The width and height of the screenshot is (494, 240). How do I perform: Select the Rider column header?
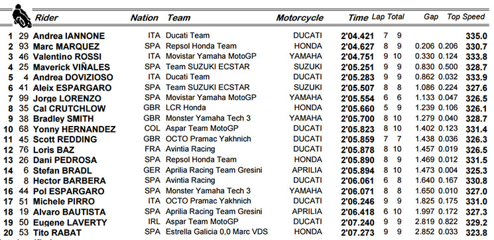point(46,18)
